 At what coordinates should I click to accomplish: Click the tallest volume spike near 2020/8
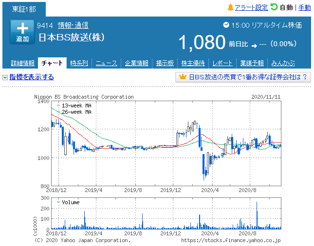tap(257, 215)
